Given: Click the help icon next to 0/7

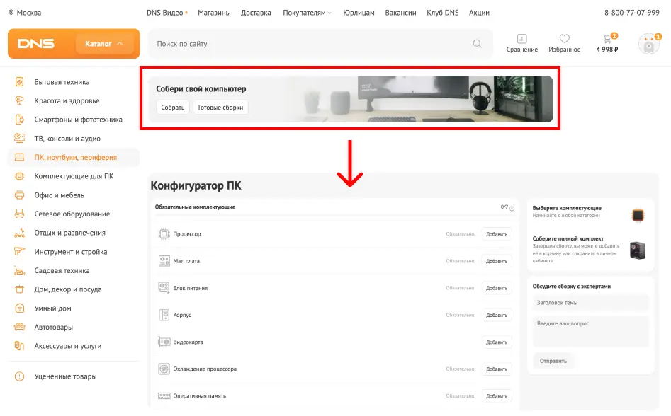Looking at the screenshot, I should [x=512, y=208].
